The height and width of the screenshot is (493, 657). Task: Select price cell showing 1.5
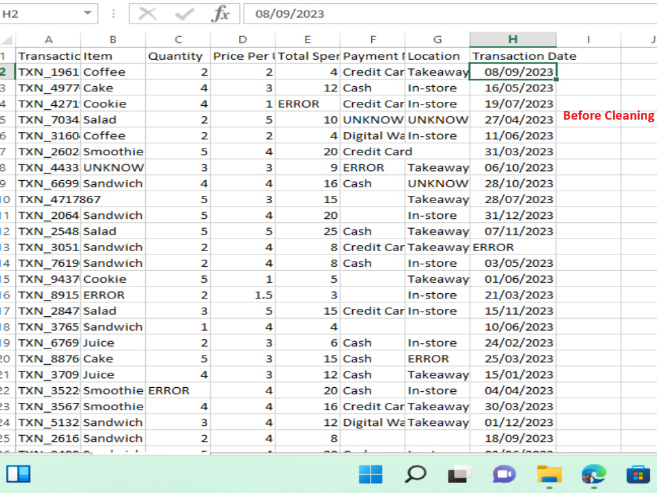[243, 294]
